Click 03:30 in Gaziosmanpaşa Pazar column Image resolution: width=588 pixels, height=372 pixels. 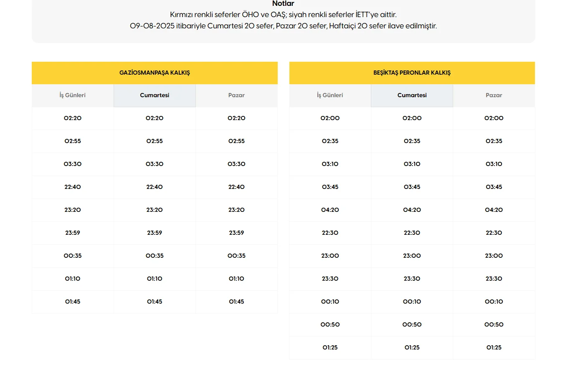click(x=236, y=164)
